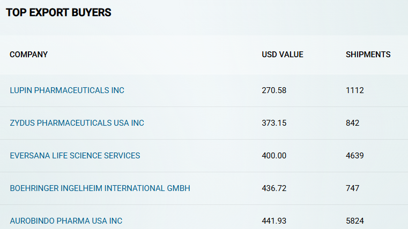Screen dimensions: 408x229
Task: Select the 270.58 USD value cell
Action: 274,90
